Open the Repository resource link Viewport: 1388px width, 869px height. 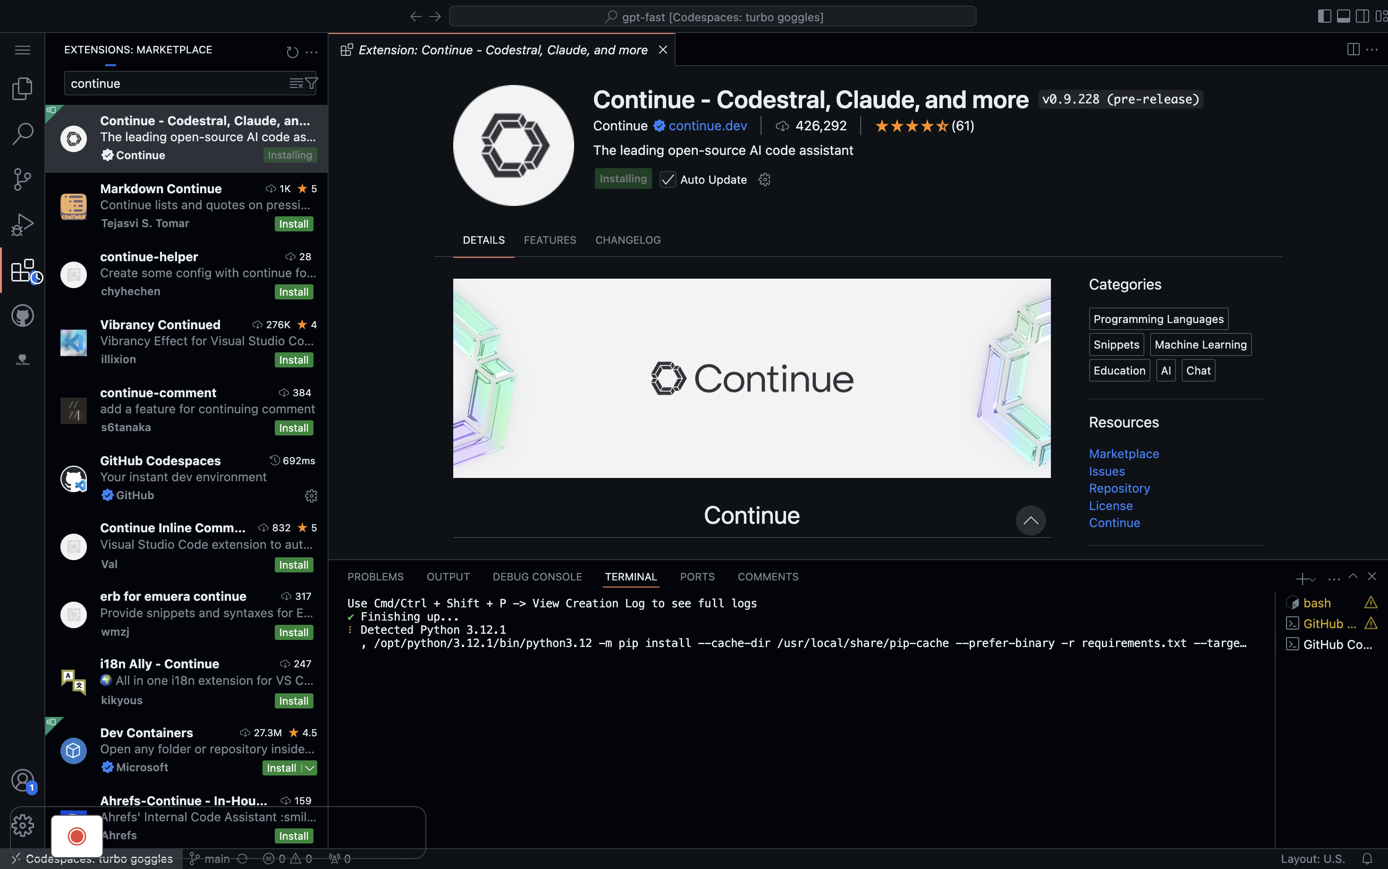[1118, 488]
